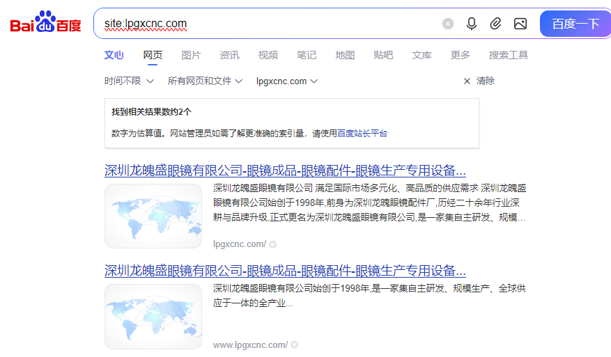Clear the search box with the X icon
The height and width of the screenshot is (357, 611).
[x=448, y=24]
